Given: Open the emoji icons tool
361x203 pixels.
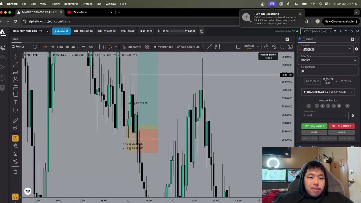Looking at the screenshot, I should coord(15,110).
